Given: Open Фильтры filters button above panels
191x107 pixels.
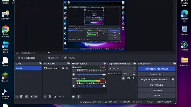Looking at the screenshot, I should [x=70, y=58].
